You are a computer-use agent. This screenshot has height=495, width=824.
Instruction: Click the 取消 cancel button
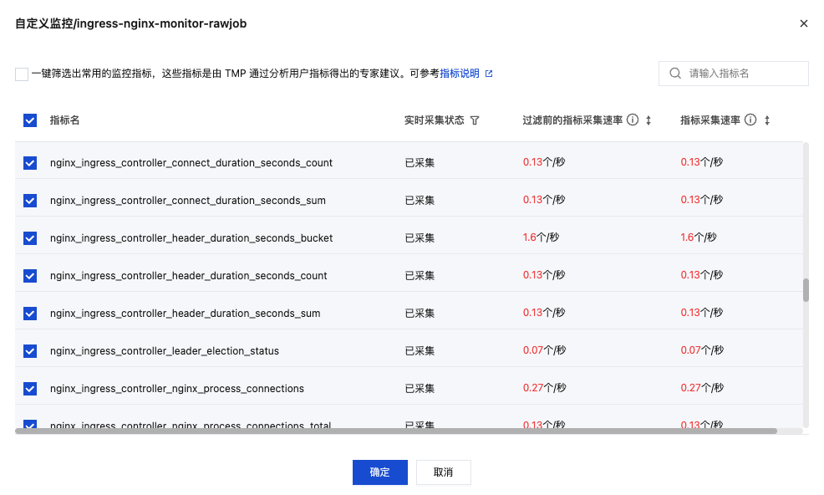[x=444, y=472]
